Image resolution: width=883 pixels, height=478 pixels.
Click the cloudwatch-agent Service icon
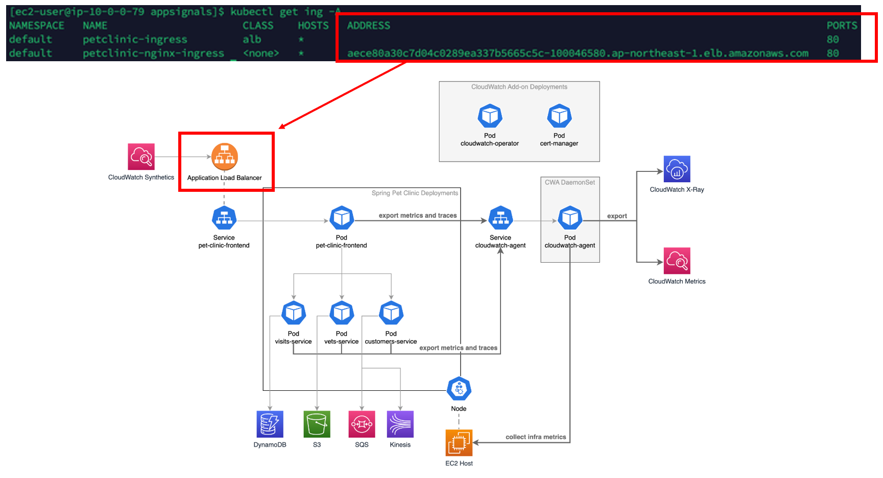(x=500, y=218)
